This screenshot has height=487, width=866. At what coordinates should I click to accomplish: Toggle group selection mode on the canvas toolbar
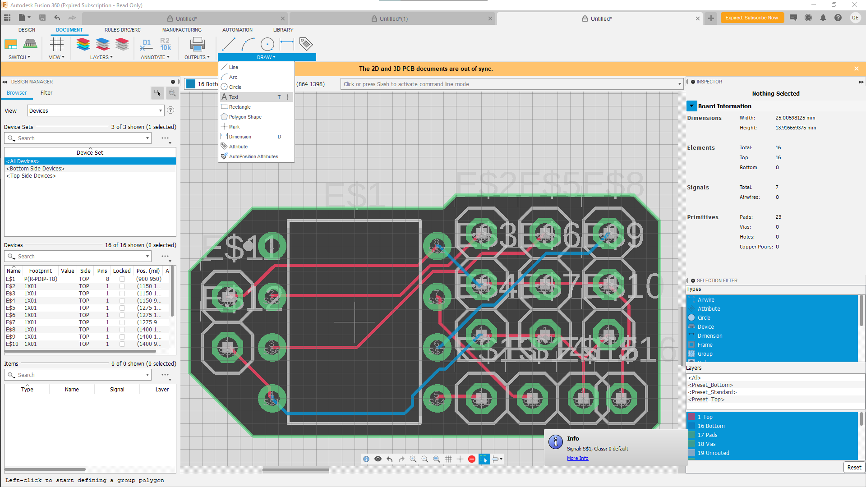pyautogui.click(x=484, y=459)
